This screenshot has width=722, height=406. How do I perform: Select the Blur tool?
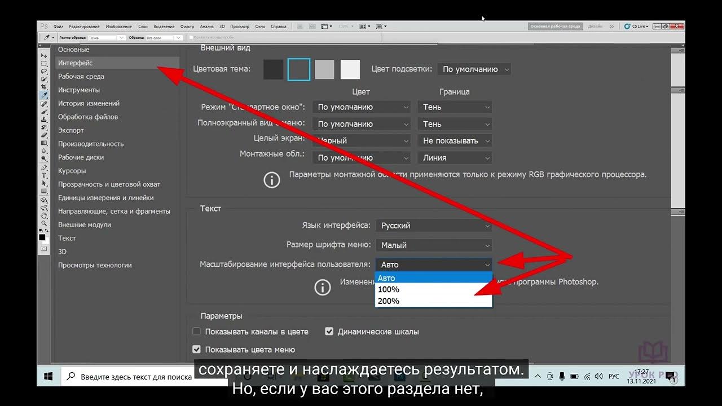pos(43,151)
